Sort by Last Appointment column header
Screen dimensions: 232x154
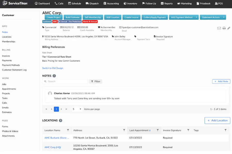click(x=140, y=130)
